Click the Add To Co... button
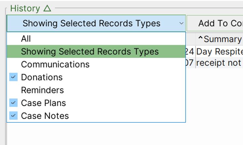The image size is (243, 145). point(215,24)
